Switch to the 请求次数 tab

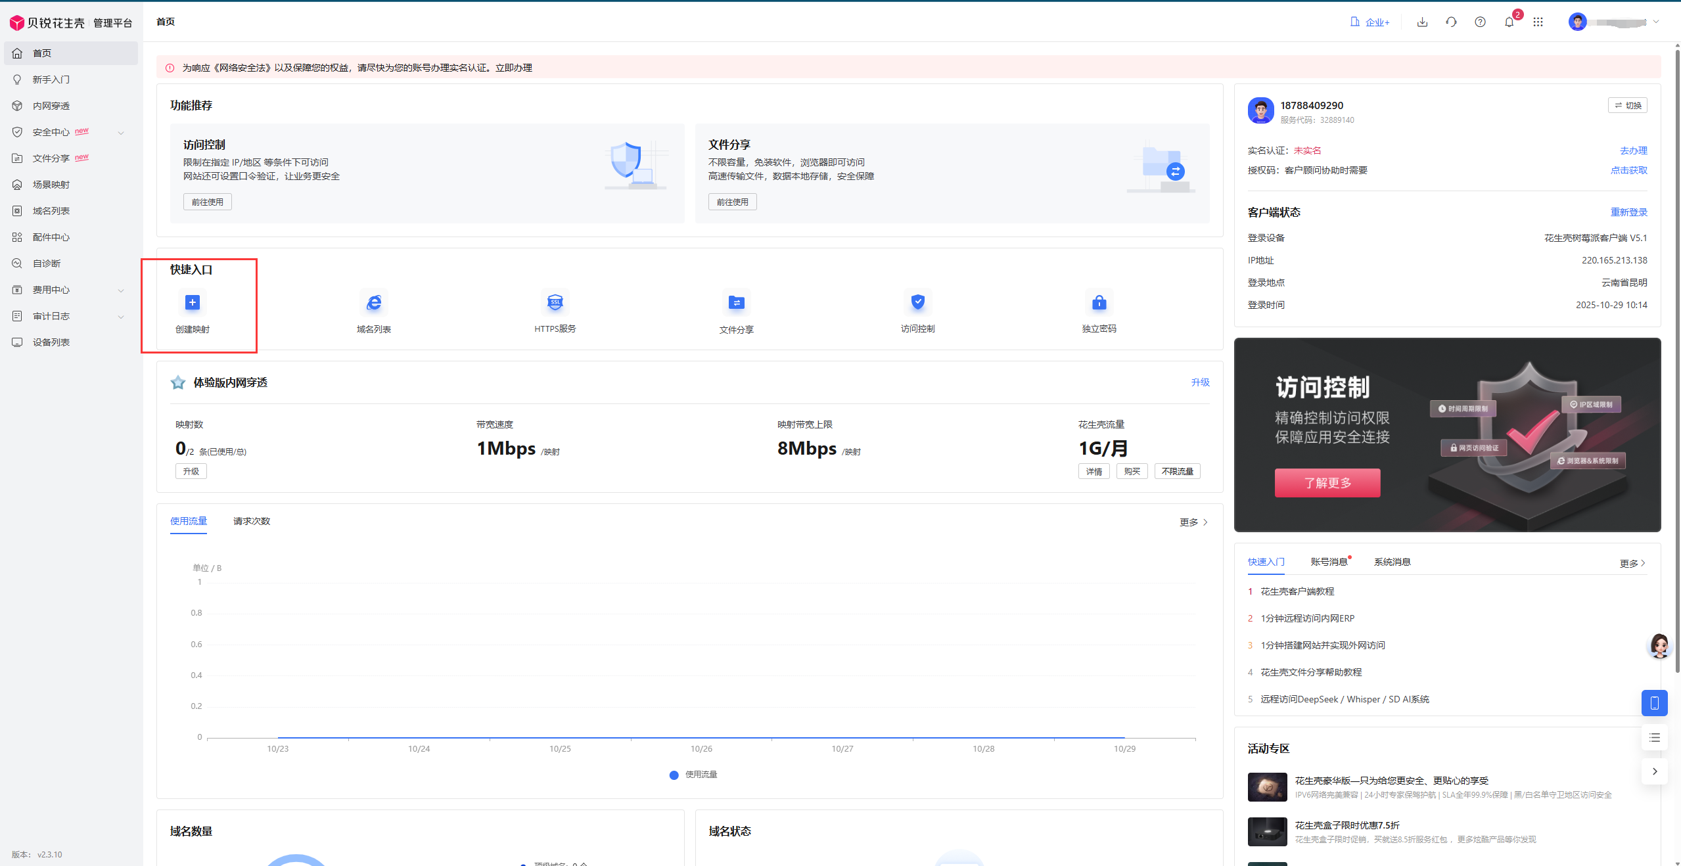coord(251,521)
